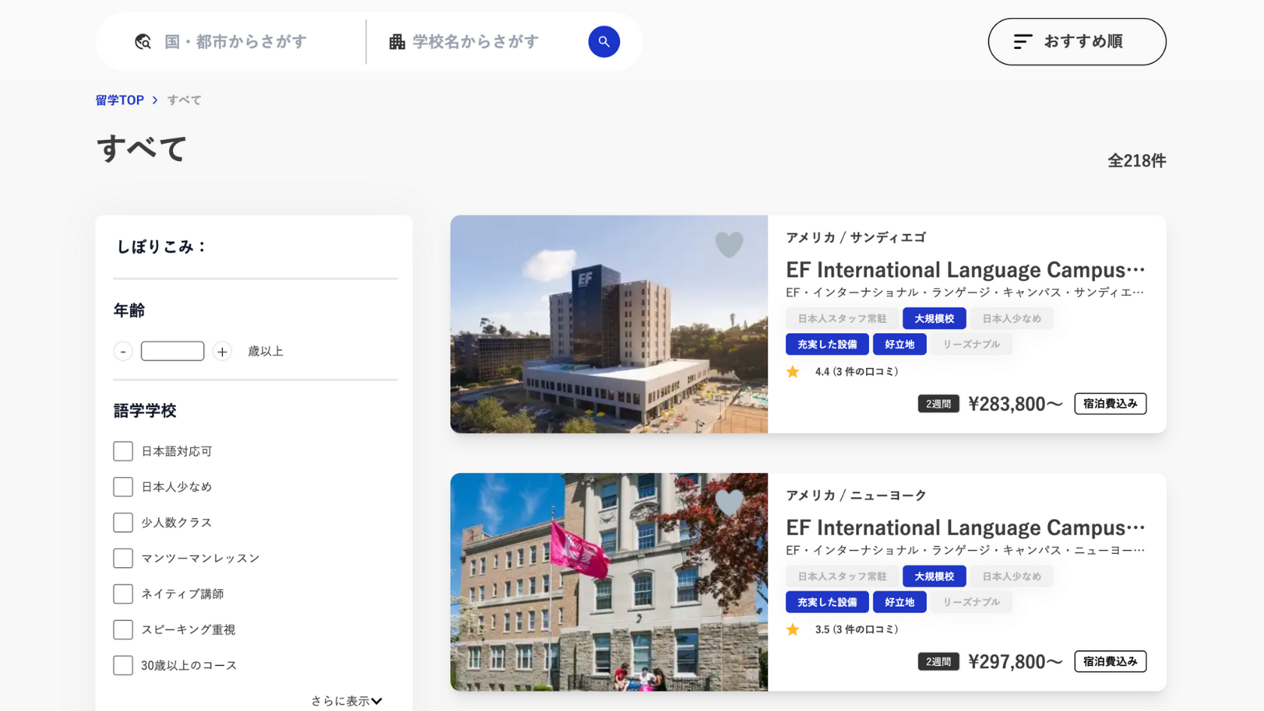The width and height of the screenshot is (1264, 711).
Task: Open the New York campus photo thumbnail
Action: 609,582
